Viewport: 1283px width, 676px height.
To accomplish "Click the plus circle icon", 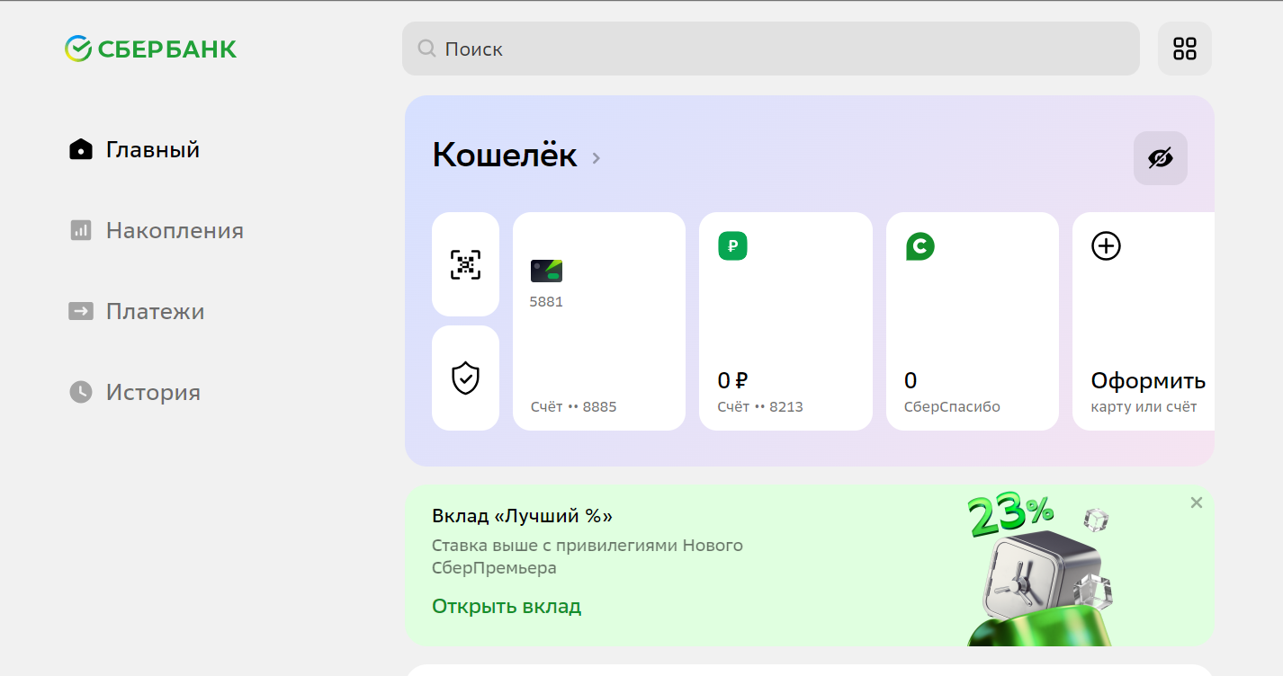I will click(x=1106, y=245).
